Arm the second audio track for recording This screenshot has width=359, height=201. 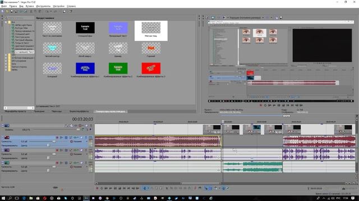(x=57, y=150)
